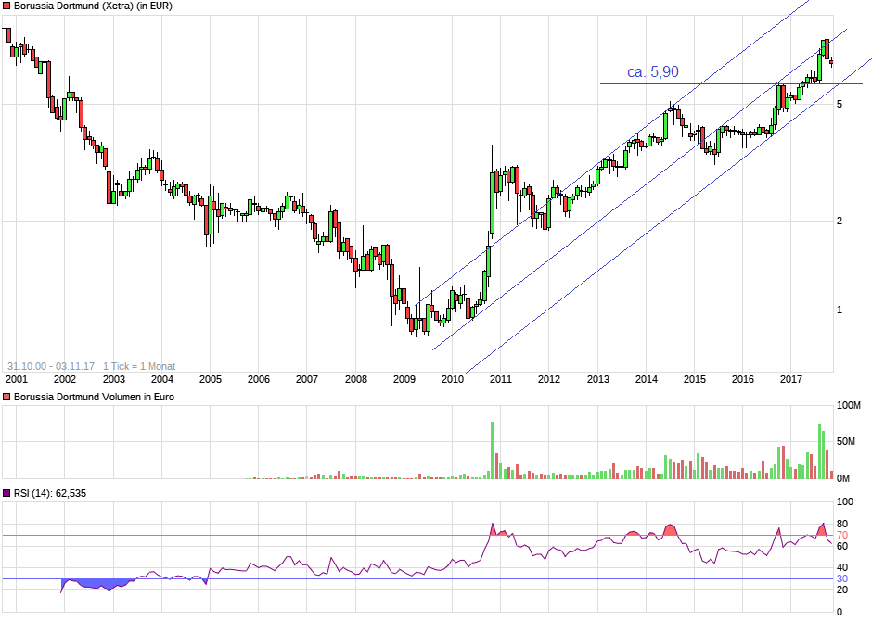The image size is (872, 621).
Task: Click the 'ca. 5,90' resistance annotation
Action: (x=653, y=71)
